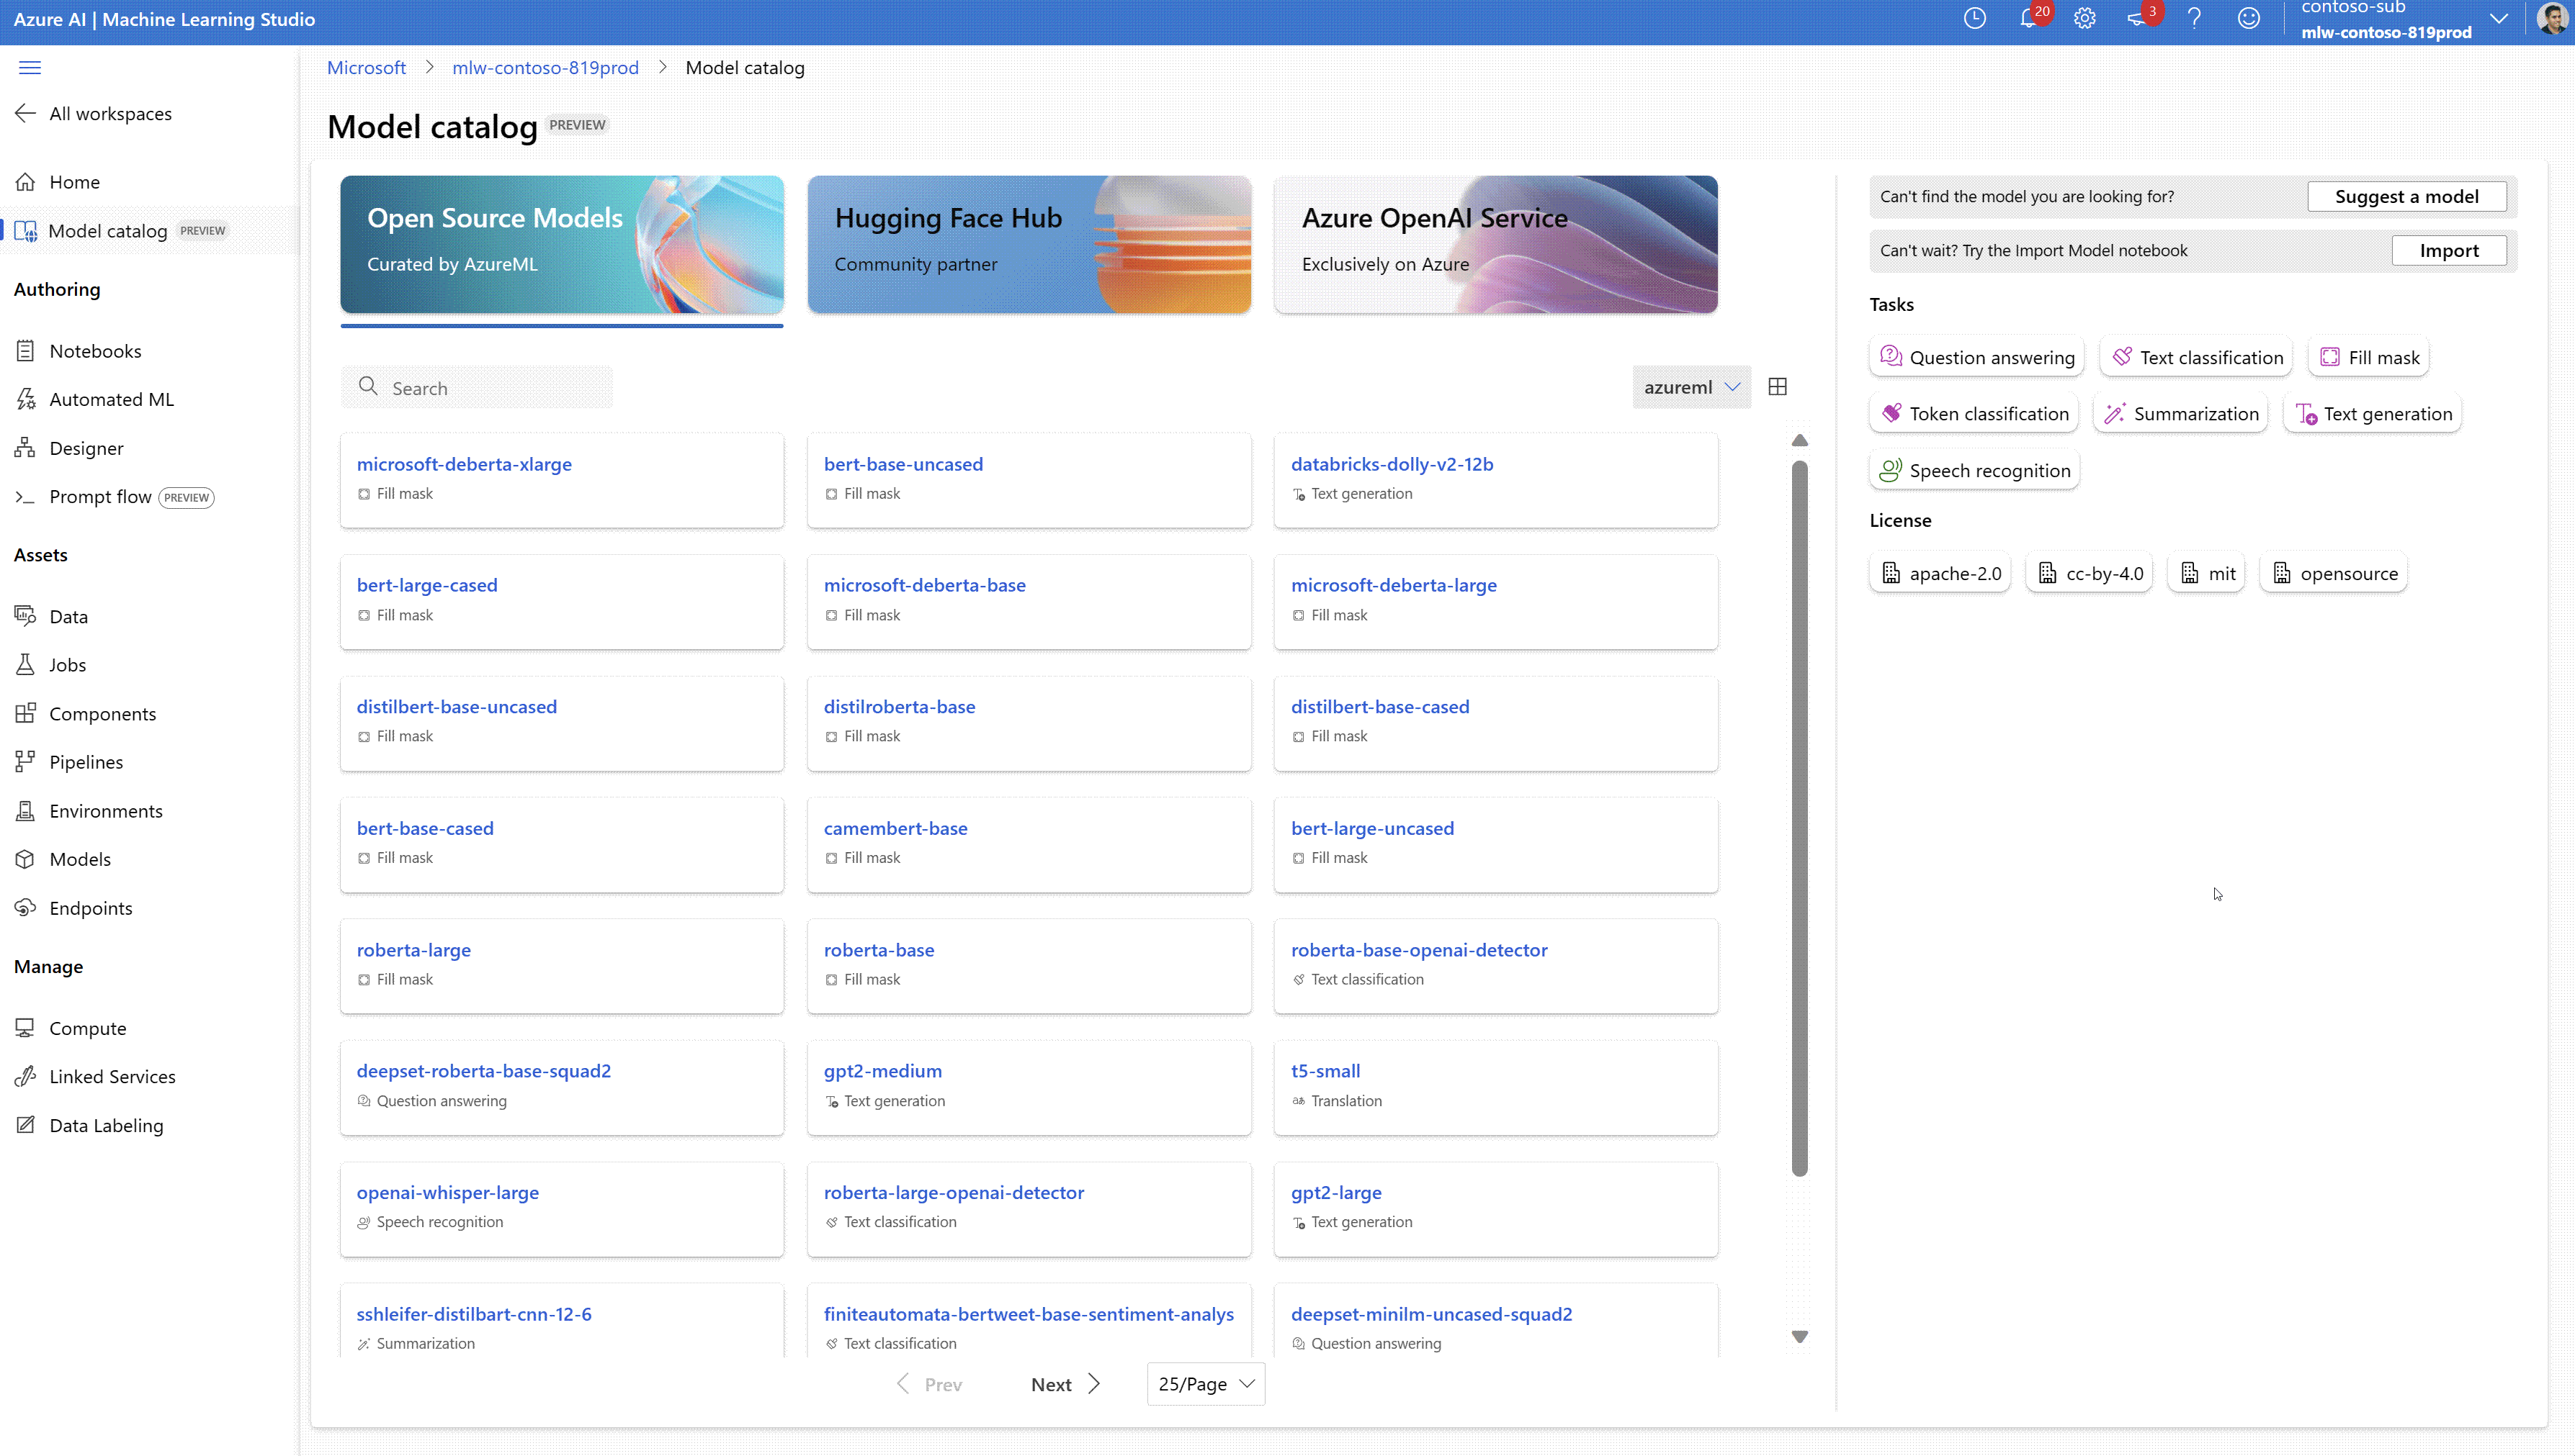Toggle the Fill mask task filter
Screen dimensions: 2575x1456
[2369, 357]
